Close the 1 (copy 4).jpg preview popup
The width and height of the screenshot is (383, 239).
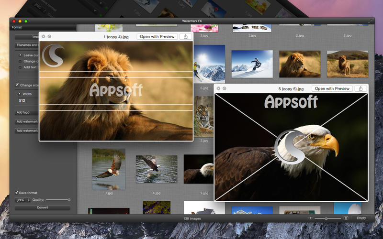click(43, 36)
